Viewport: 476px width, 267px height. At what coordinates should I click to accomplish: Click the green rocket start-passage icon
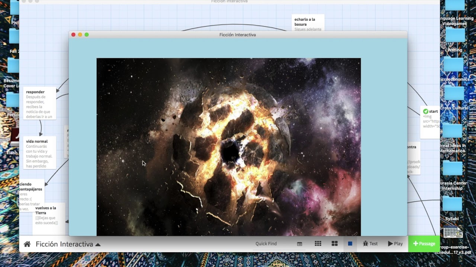(425, 111)
